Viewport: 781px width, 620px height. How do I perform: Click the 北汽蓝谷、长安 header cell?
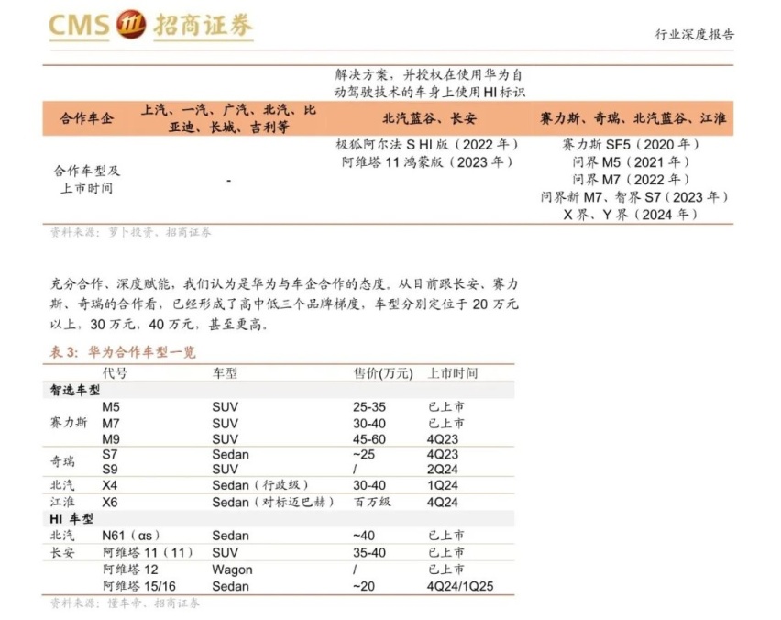click(430, 118)
